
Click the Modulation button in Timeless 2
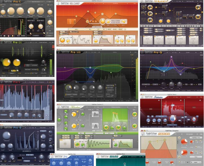pos(97,131)
